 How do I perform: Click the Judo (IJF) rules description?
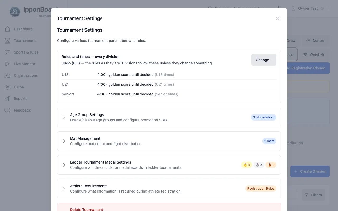[137, 63]
